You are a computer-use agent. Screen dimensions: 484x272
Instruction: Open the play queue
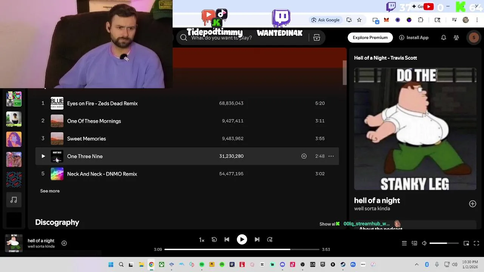404,243
